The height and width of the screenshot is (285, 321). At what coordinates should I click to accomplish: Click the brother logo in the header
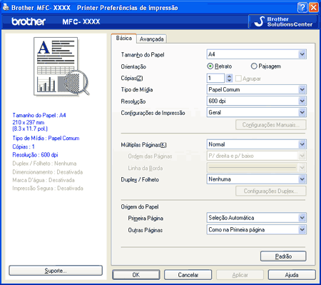click(x=29, y=21)
